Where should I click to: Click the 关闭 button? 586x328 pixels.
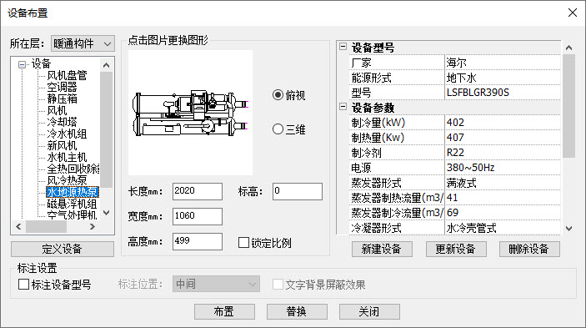coord(369,311)
